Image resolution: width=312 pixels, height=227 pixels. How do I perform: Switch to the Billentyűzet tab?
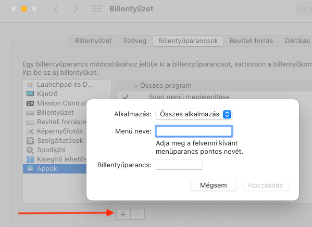coord(93,41)
